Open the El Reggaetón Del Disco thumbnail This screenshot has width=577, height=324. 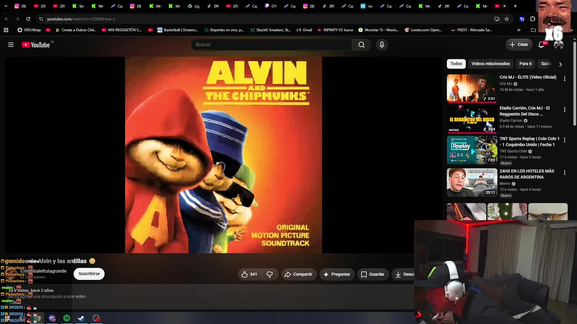pos(472,119)
